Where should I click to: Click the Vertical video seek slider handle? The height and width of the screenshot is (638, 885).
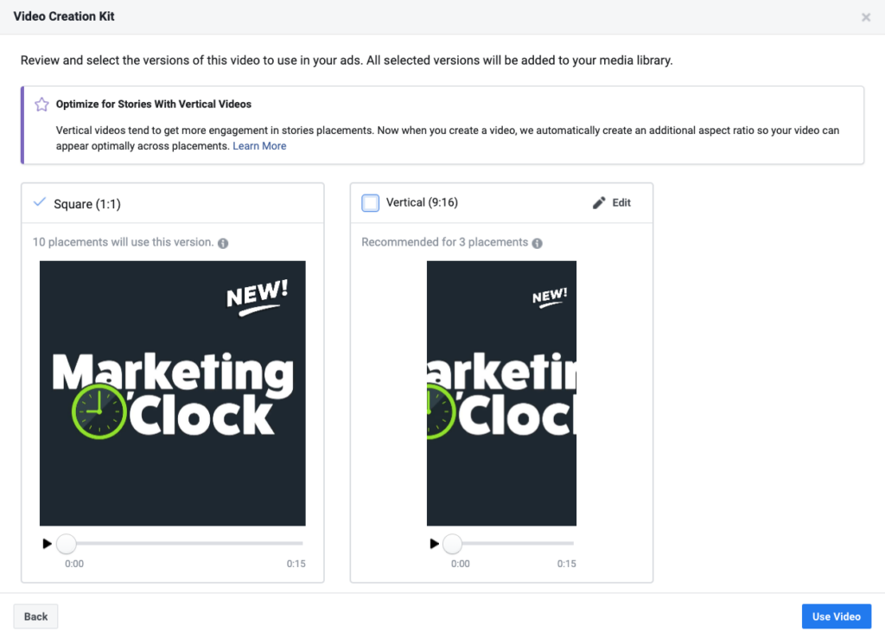tap(452, 544)
